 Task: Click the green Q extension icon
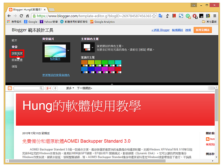(x=188, y=16)
